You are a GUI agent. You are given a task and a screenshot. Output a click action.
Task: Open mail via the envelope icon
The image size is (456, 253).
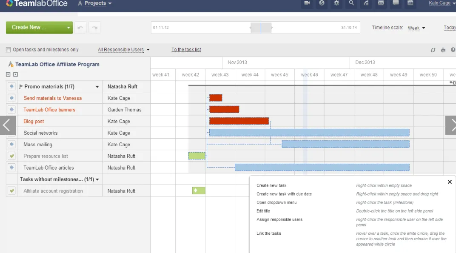381,3
